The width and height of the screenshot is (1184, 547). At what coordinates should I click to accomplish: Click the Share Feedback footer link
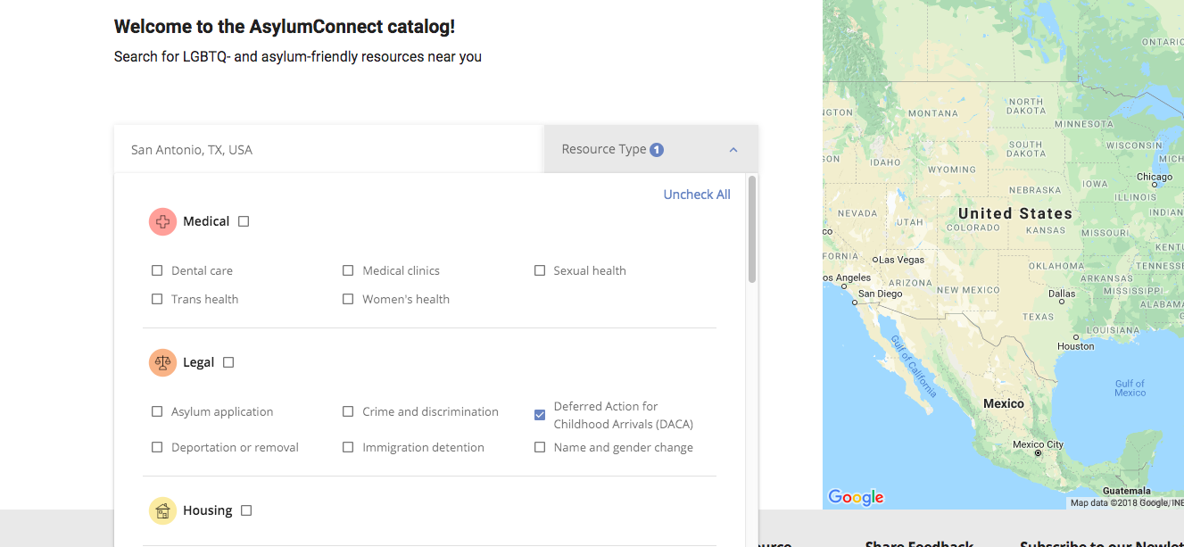tap(919, 543)
